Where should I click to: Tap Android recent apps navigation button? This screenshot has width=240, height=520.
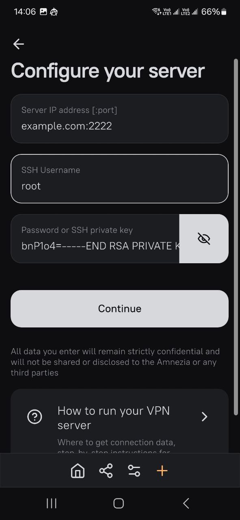point(52,504)
